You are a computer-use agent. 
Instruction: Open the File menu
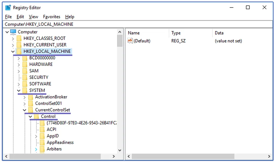point(8,17)
